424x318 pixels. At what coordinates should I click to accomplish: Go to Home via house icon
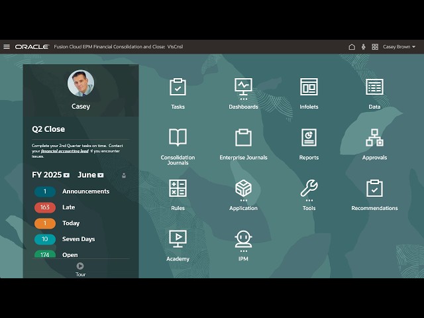tap(352, 47)
